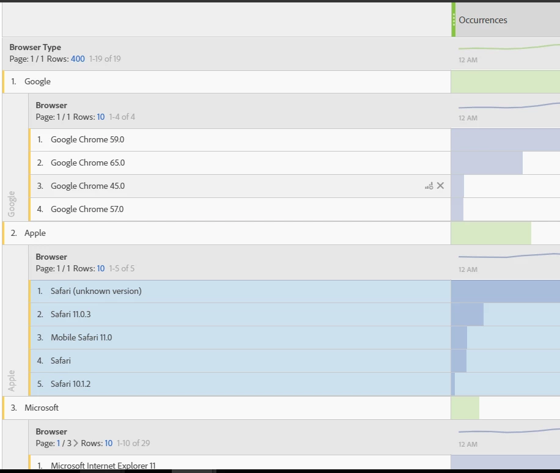Change rows count 10 in Google's Browser breakdown
This screenshot has height=473, width=560.
click(101, 117)
